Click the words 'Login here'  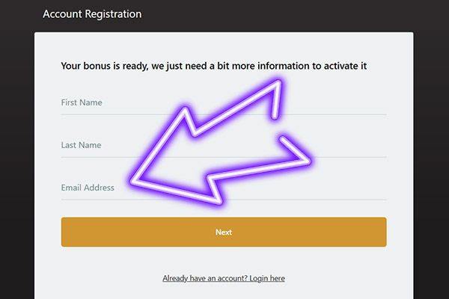pos(266,278)
